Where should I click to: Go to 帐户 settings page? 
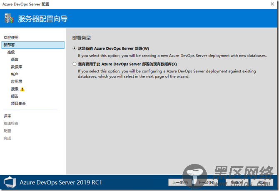click(x=15, y=74)
